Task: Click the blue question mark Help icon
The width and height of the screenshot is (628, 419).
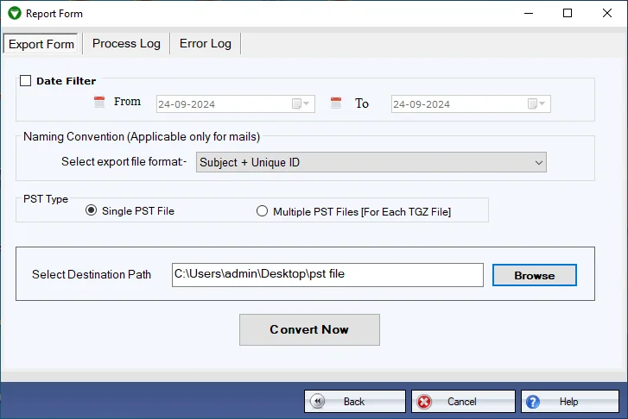Action: click(x=533, y=402)
